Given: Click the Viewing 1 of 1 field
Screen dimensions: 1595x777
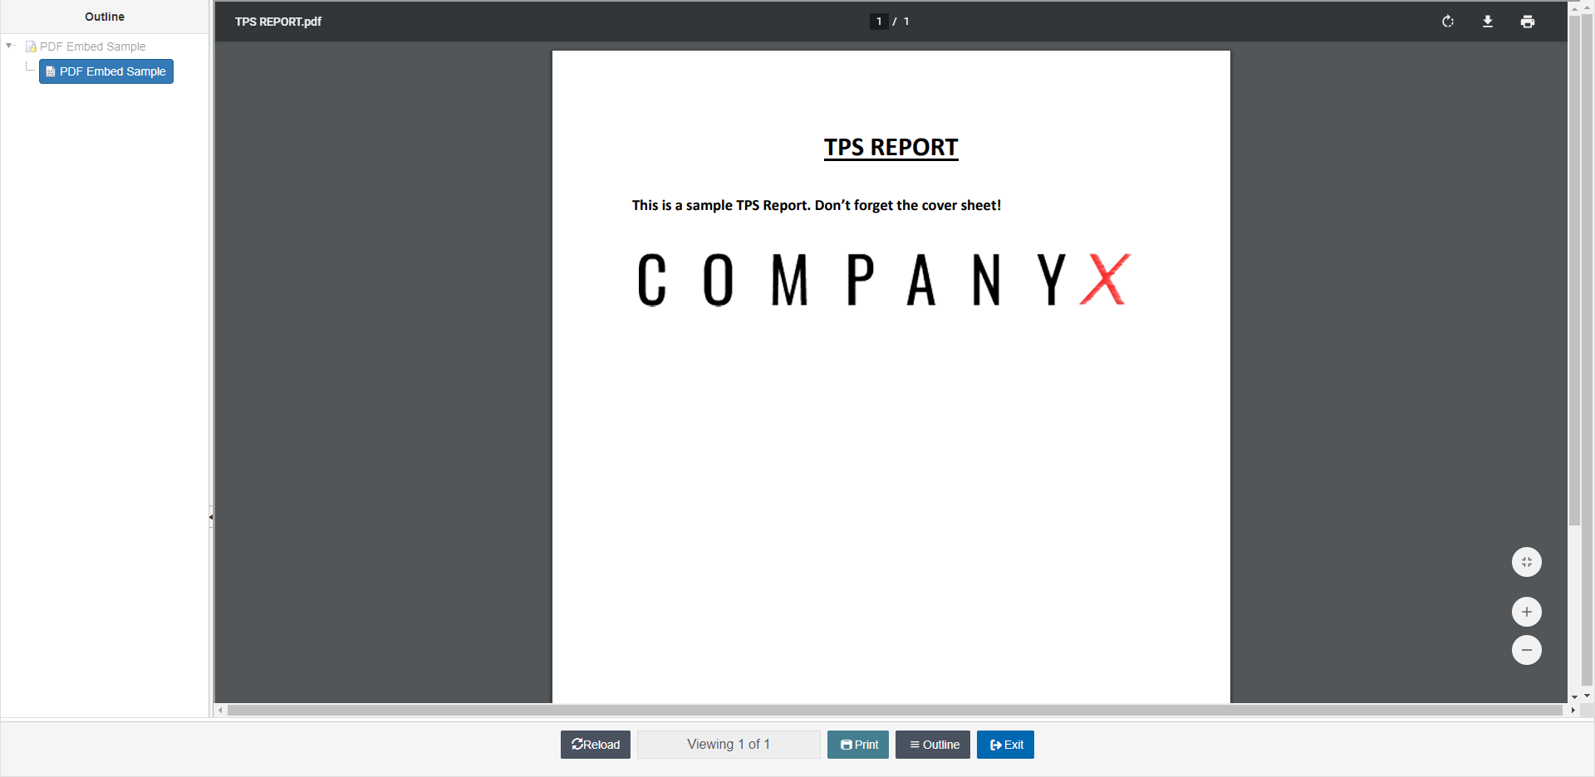Looking at the screenshot, I should click(729, 745).
